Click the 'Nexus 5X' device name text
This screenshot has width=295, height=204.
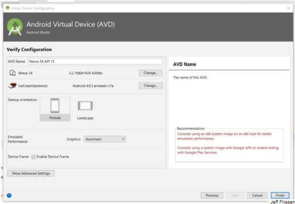pos(25,73)
